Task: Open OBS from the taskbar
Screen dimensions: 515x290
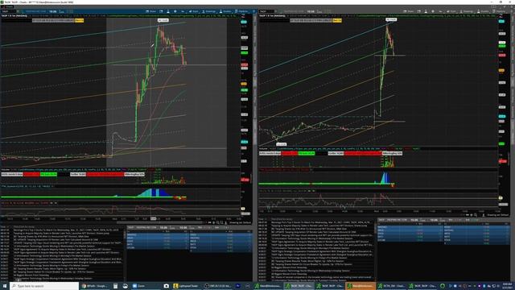Action: coord(216,286)
